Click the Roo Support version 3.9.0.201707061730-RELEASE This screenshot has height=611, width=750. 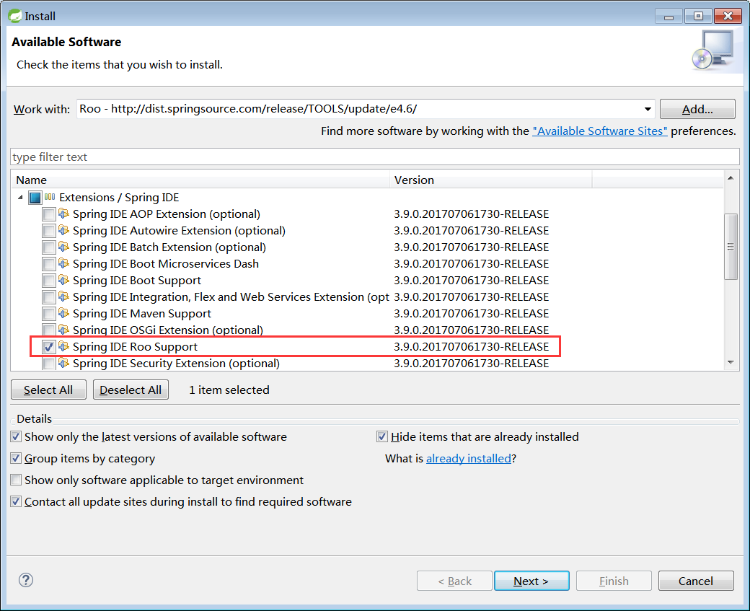[x=471, y=347]
